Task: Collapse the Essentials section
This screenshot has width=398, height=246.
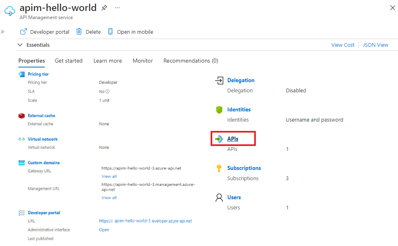Action: coord(20,45)
